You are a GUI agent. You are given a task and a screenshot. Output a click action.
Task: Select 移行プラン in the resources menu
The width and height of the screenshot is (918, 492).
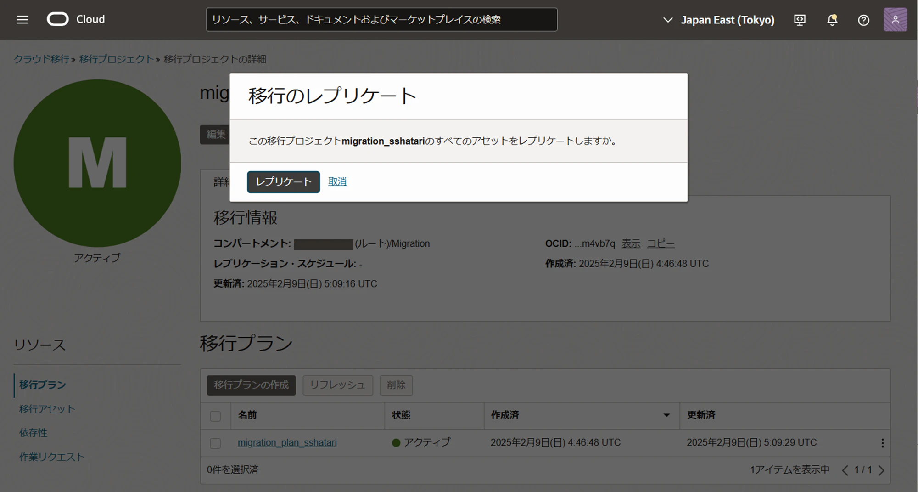point(43,385)
